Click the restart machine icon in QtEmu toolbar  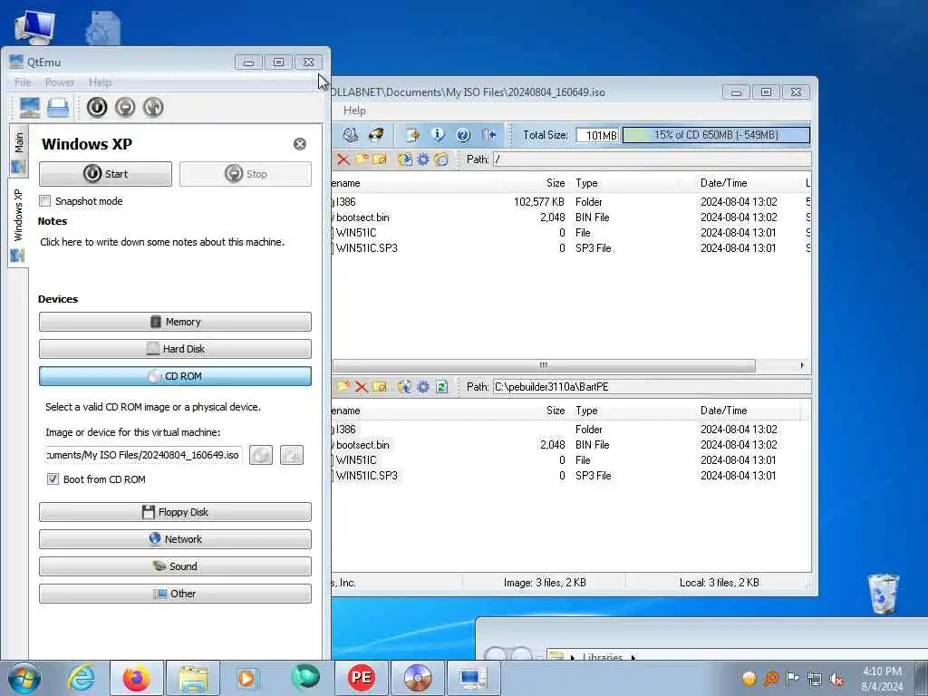pyautogui.click(x=152, y=107)
